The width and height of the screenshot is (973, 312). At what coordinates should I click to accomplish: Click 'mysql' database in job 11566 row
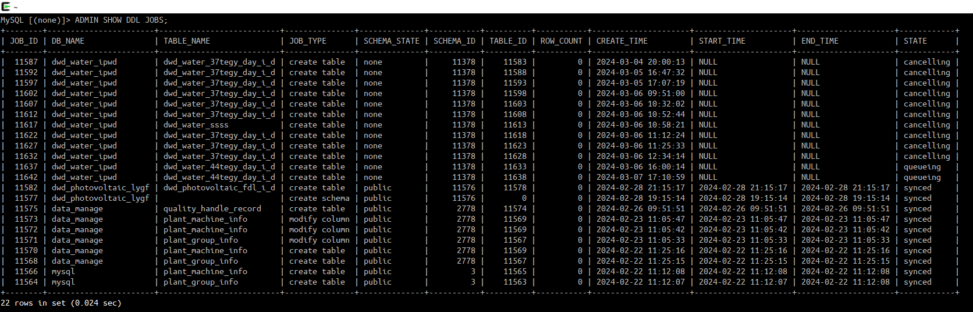point(63,272)
